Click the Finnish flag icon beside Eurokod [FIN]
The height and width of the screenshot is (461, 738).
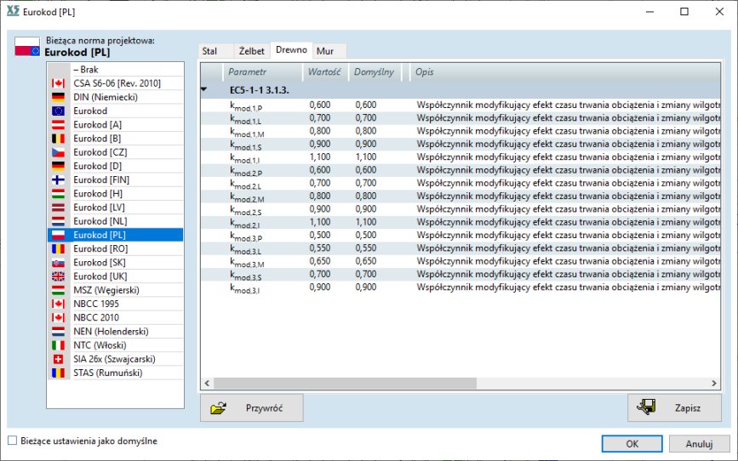tap(58, 179)
